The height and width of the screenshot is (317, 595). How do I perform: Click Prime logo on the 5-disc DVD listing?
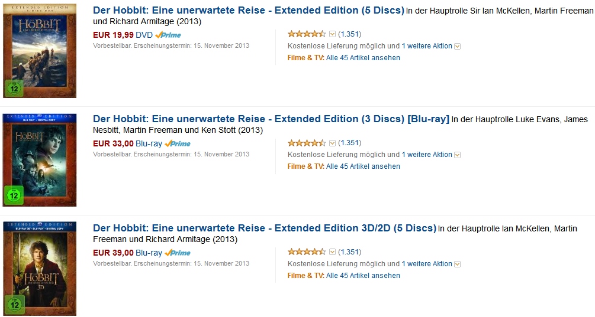(x=168, y=35)
